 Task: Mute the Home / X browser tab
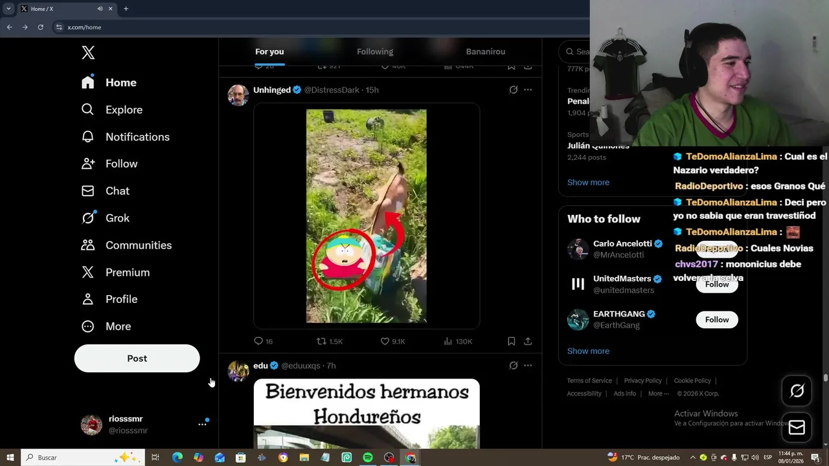pos(100,9)
